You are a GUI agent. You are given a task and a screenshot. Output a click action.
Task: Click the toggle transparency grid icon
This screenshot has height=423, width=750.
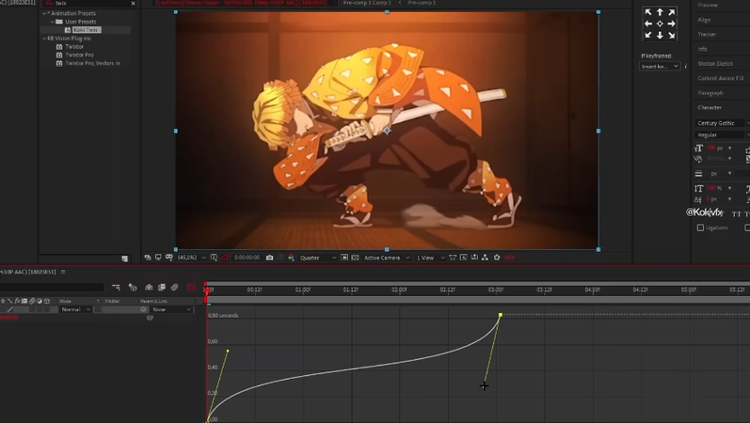pos(355,258)
